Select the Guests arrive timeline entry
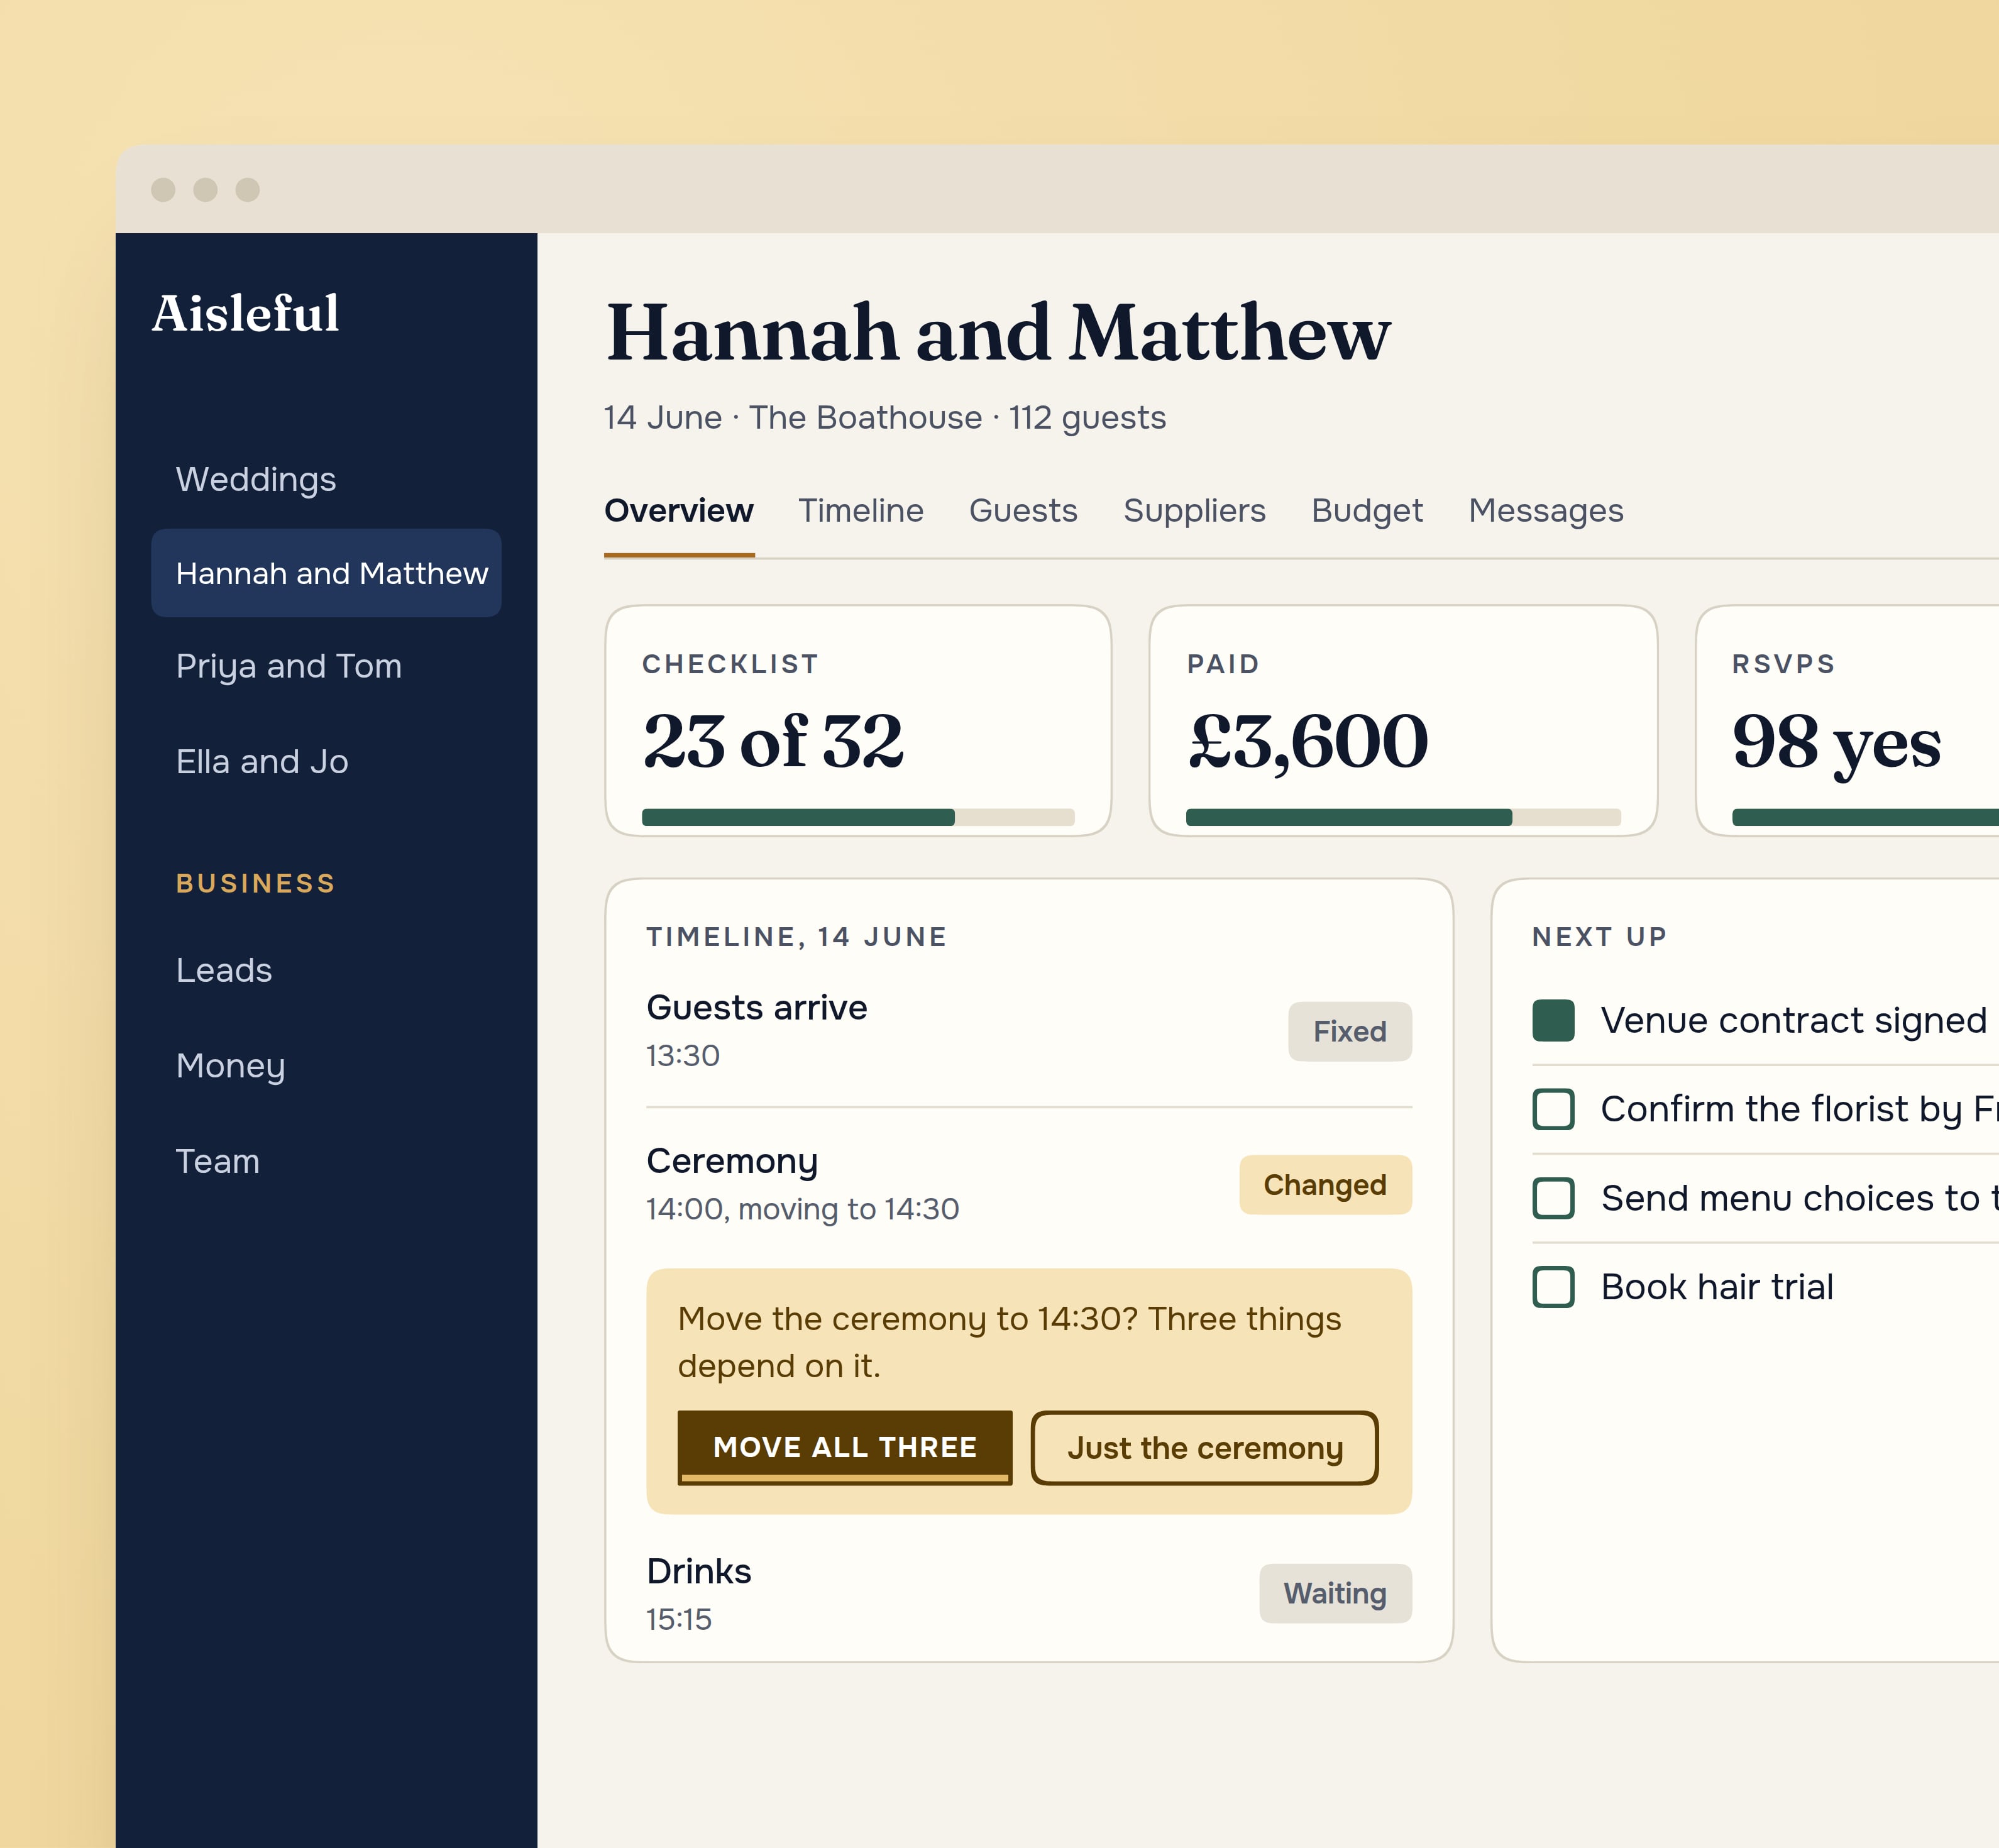Viewport: 1999px width, 1848px height. pos(1029,1031)
